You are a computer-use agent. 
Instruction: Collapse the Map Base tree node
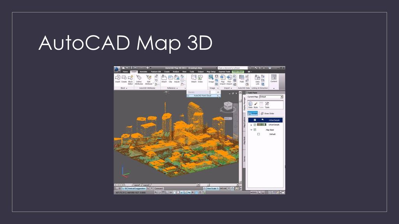(x=251, y=129)
